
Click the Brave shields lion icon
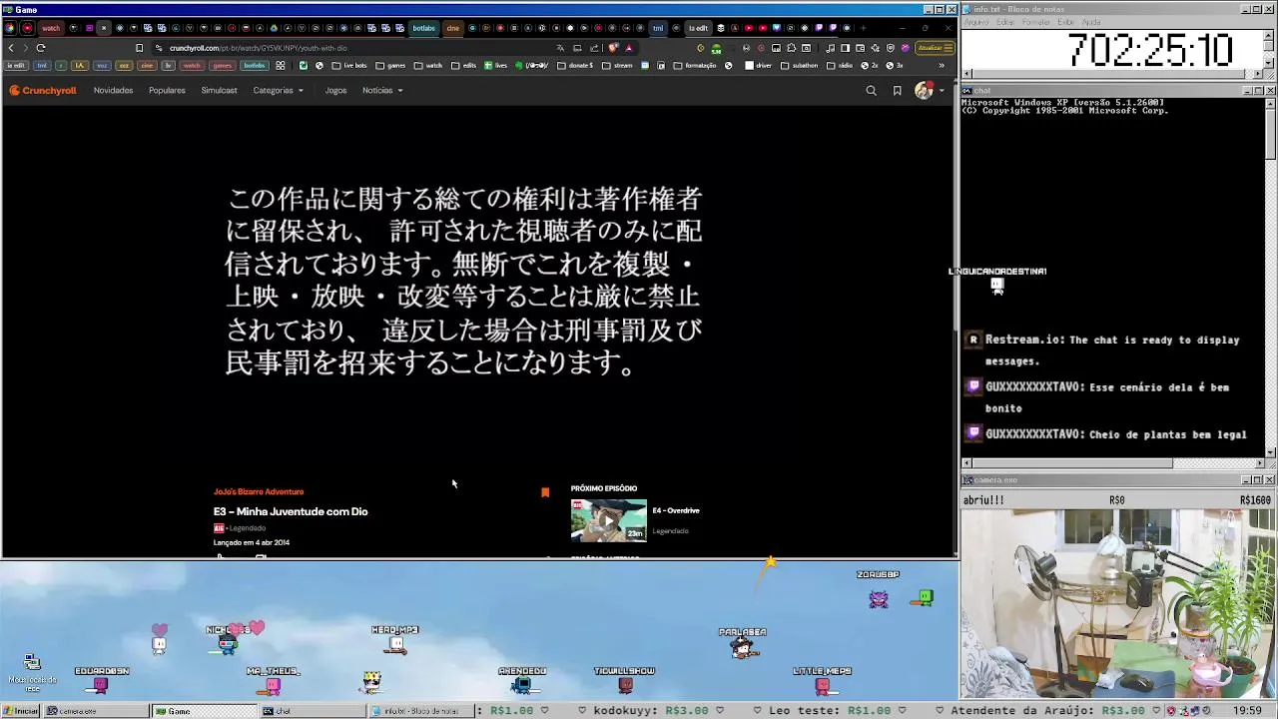pyautogui.click(x=613, y=48)
